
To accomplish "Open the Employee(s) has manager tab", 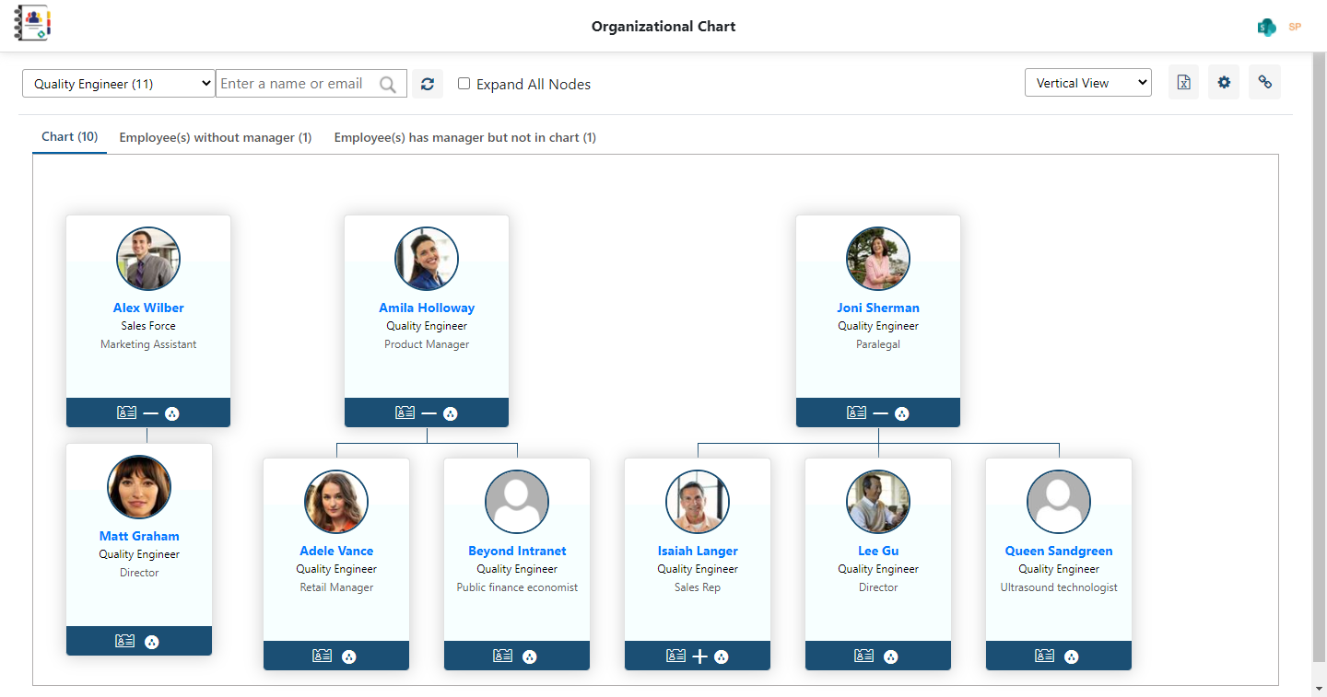I will point(465,137).
